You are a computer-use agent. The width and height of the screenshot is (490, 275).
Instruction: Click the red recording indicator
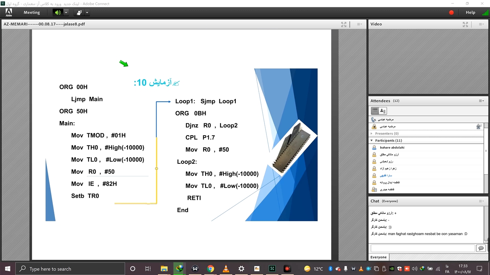tap(451, 13)
